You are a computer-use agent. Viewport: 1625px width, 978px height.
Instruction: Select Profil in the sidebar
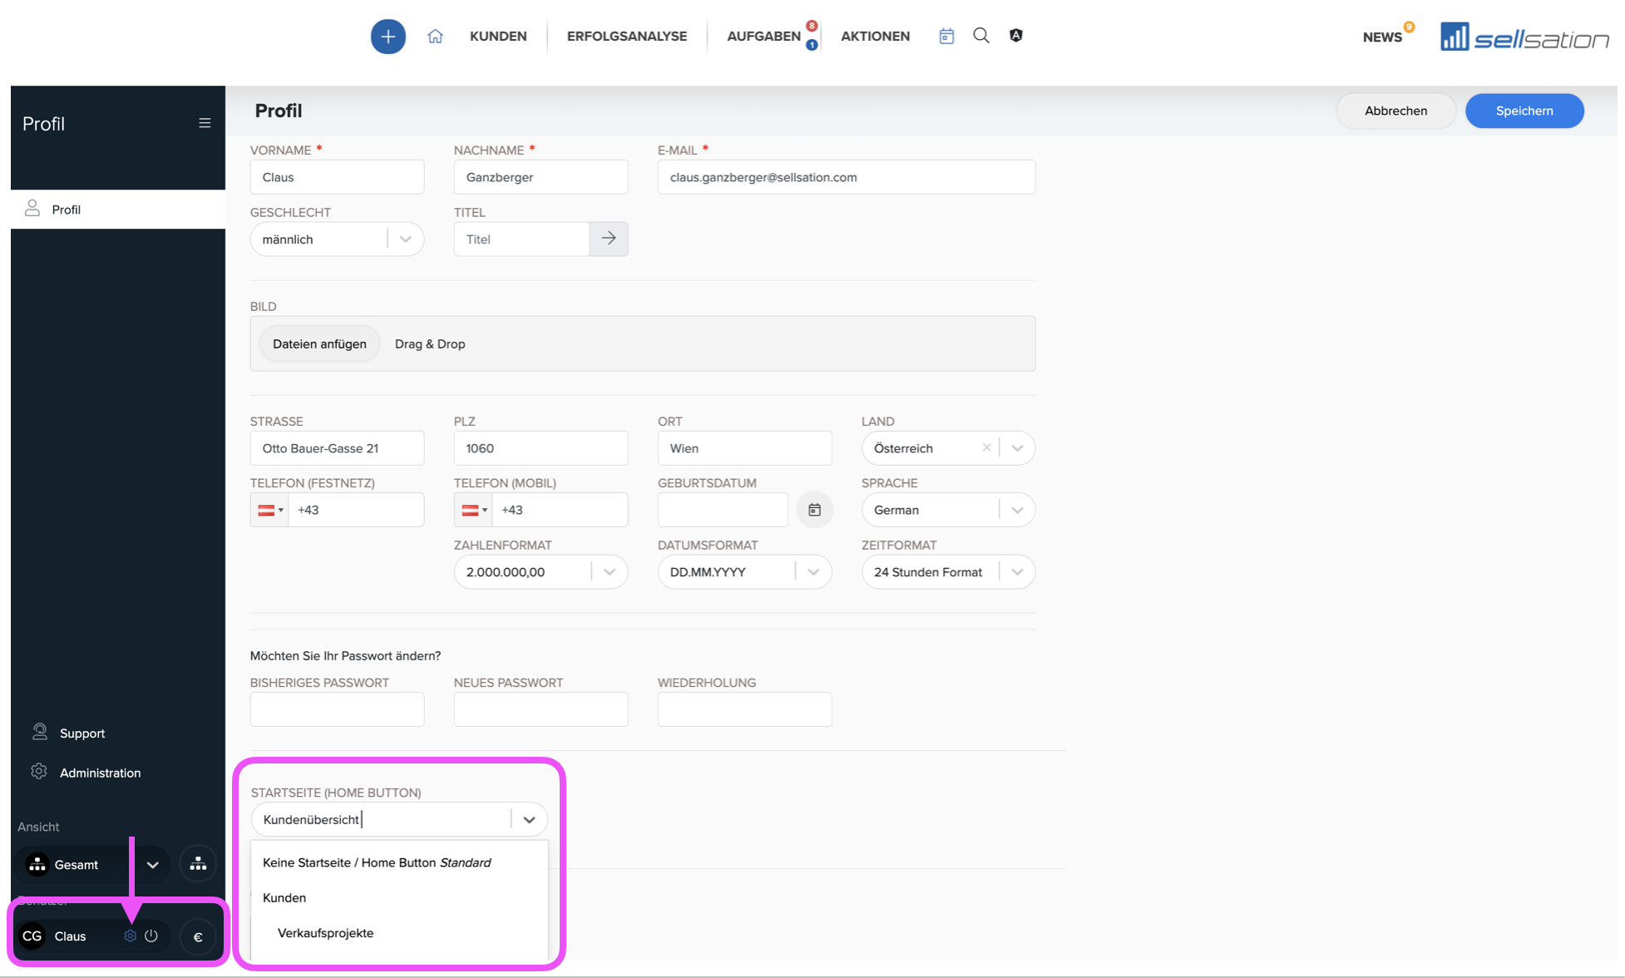(118, 210)
